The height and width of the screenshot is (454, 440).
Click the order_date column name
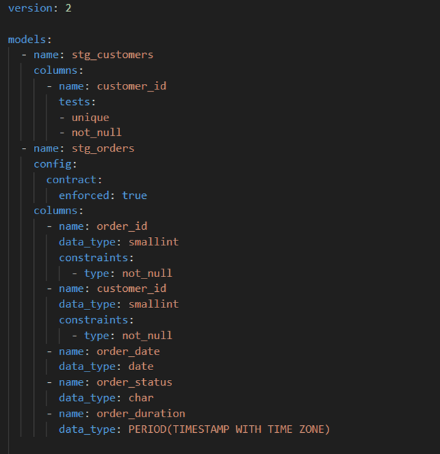pyautogui.click(x=128, y=351)
